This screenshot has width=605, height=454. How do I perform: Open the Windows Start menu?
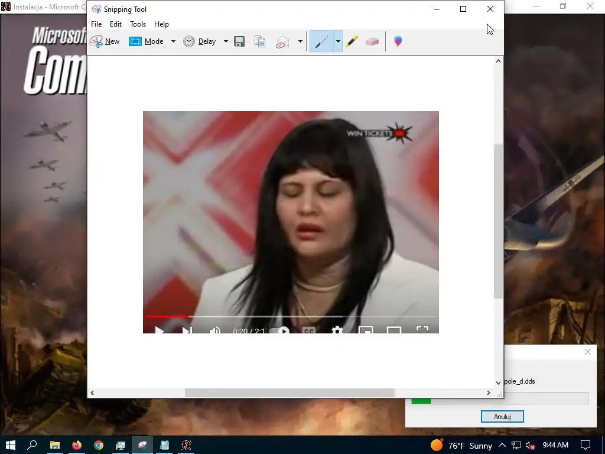coord(11,445)
